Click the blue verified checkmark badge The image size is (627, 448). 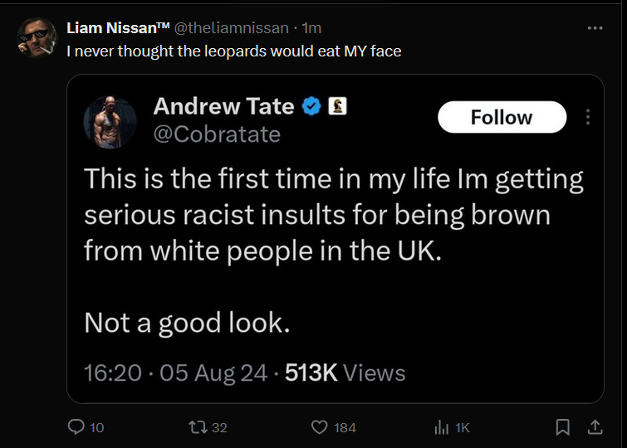[x=311, y=106]
